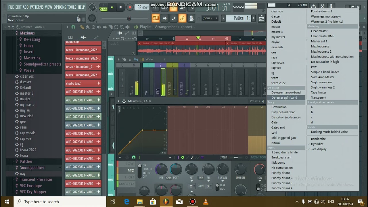Select the pencil draw tool in playlist

pyautogui.click(x=82, y=27)
